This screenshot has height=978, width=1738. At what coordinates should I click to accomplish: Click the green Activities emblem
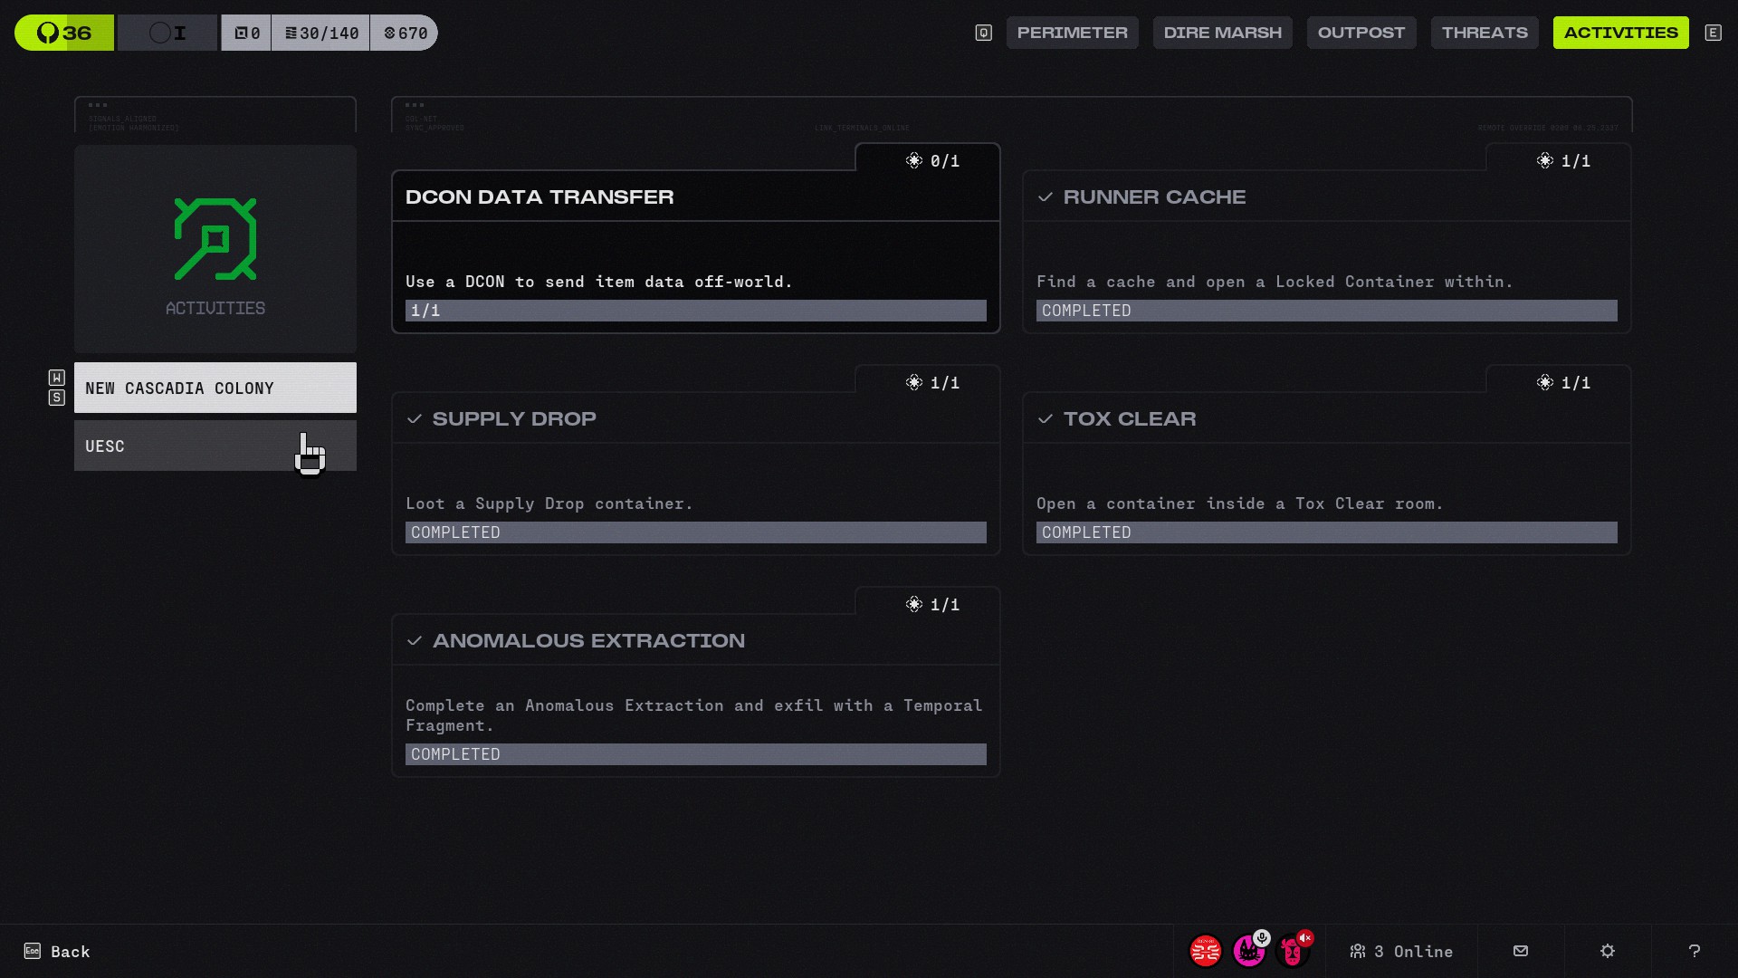[215, 239]
